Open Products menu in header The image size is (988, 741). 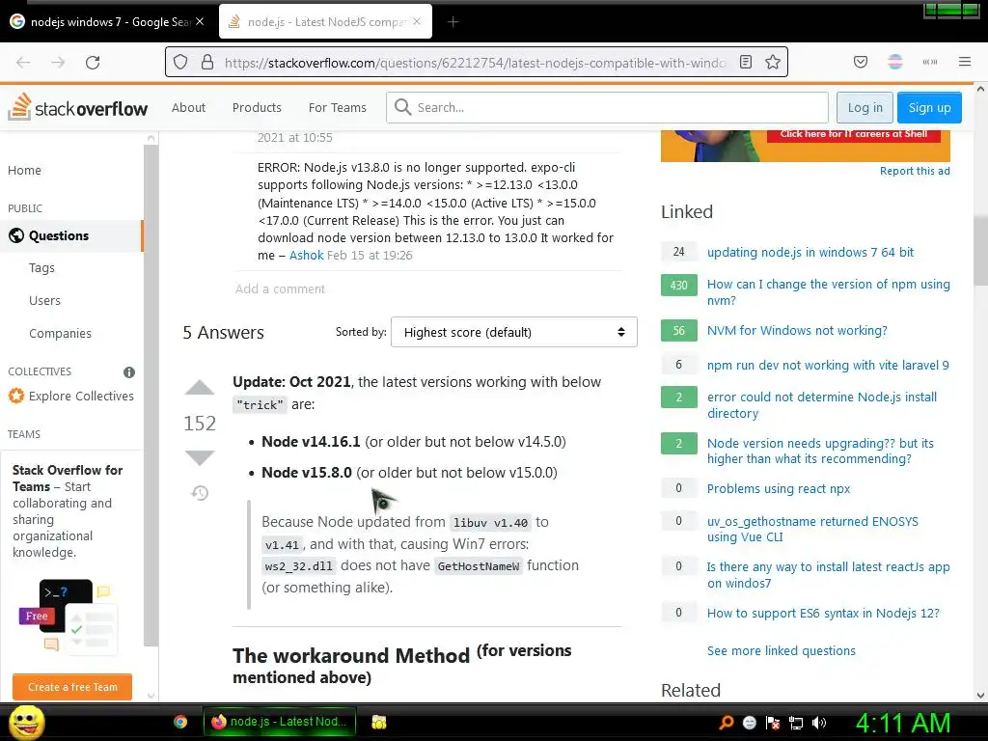[257, 107]
